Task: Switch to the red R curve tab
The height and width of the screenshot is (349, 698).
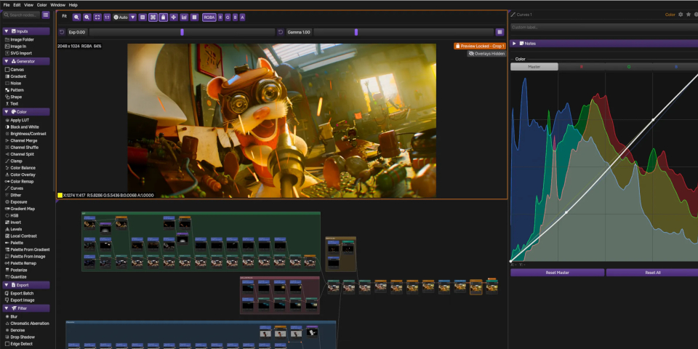Action: 582,67
